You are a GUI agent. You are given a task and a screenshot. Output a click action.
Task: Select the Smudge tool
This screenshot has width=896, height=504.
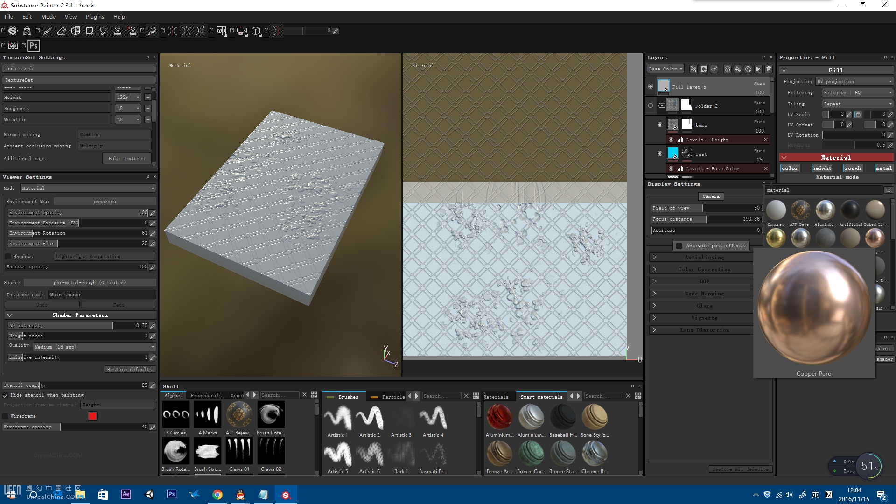point(104,31)
